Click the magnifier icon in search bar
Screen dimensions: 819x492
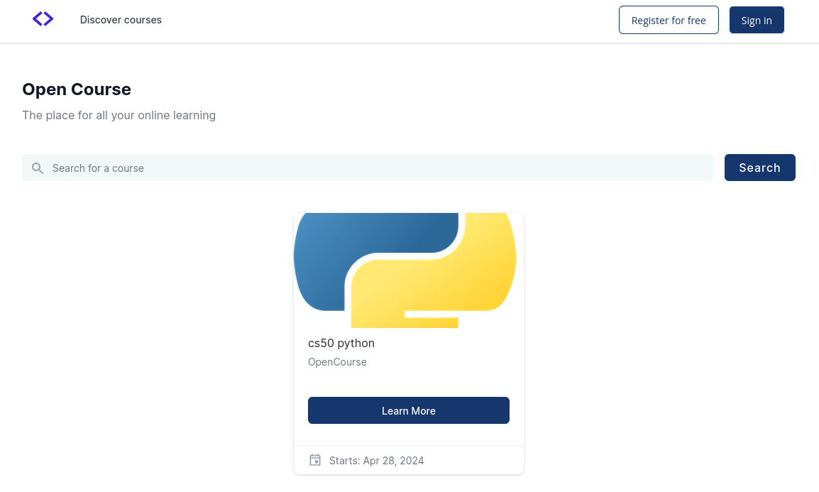(x=38, y=168)
